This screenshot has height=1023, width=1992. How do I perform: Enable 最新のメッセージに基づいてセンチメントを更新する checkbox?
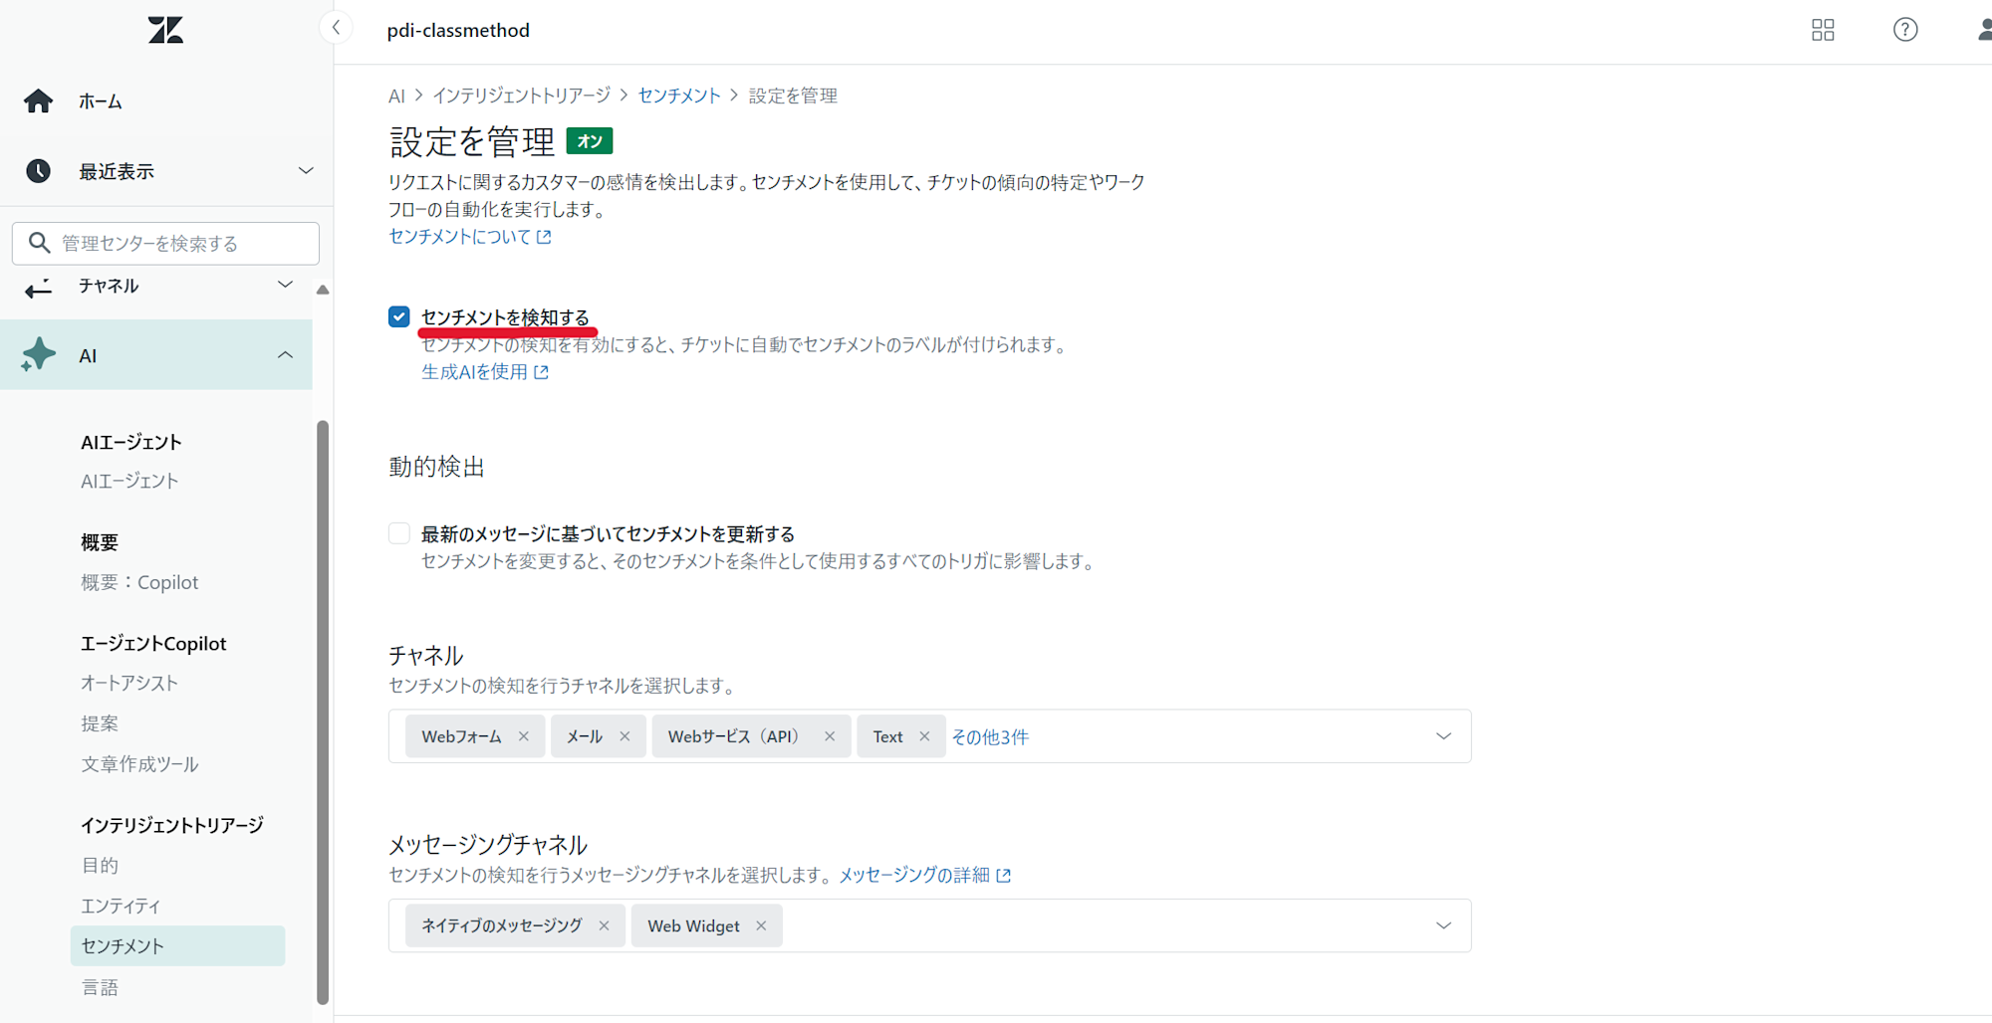point(398,533)
